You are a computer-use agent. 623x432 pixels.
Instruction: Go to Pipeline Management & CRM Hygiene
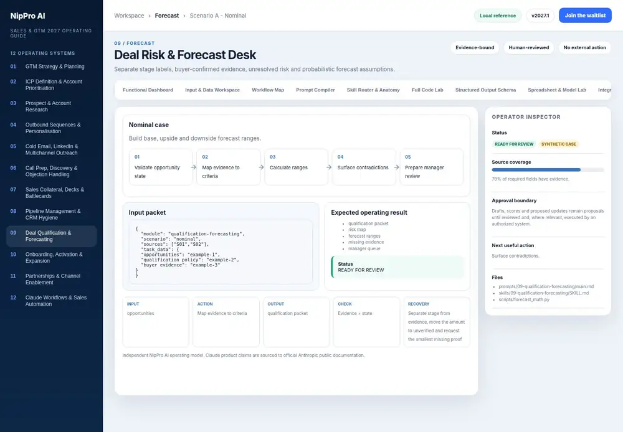point(51,214)
